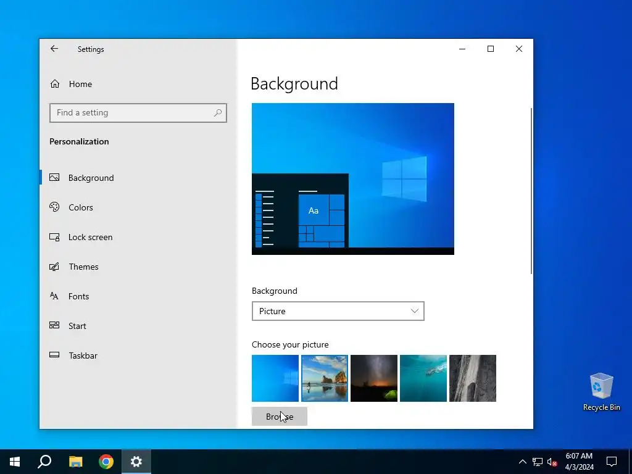Choose the night sky tent wallpaper thumbnail
This screenshot has width=632, height=474.
(x=374, y=378)
